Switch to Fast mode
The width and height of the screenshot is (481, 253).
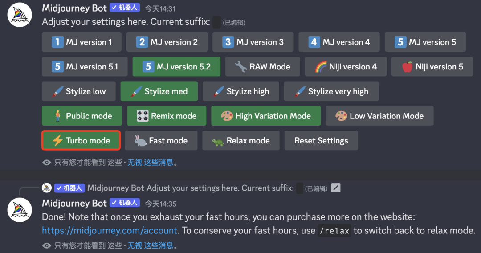pos(161,140)
